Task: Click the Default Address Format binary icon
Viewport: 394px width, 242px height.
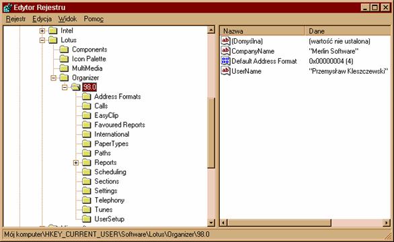Action: point(226,61)
